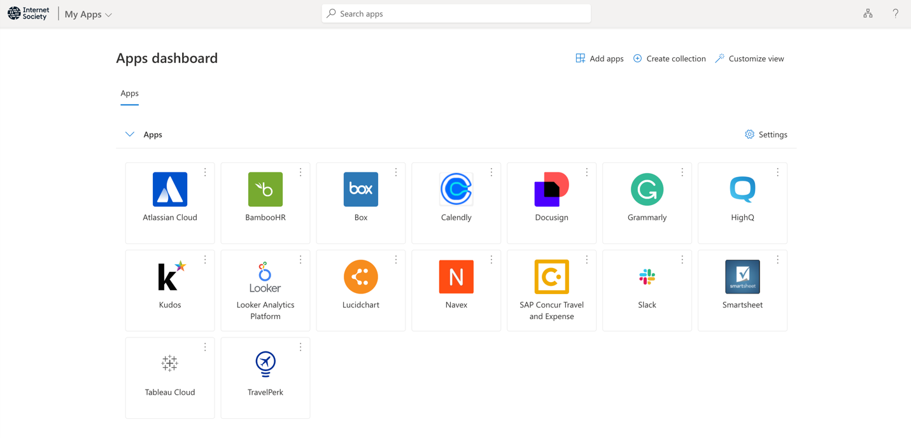Click the Lucidchart label

pyautogui.click(x=361, y=305)
